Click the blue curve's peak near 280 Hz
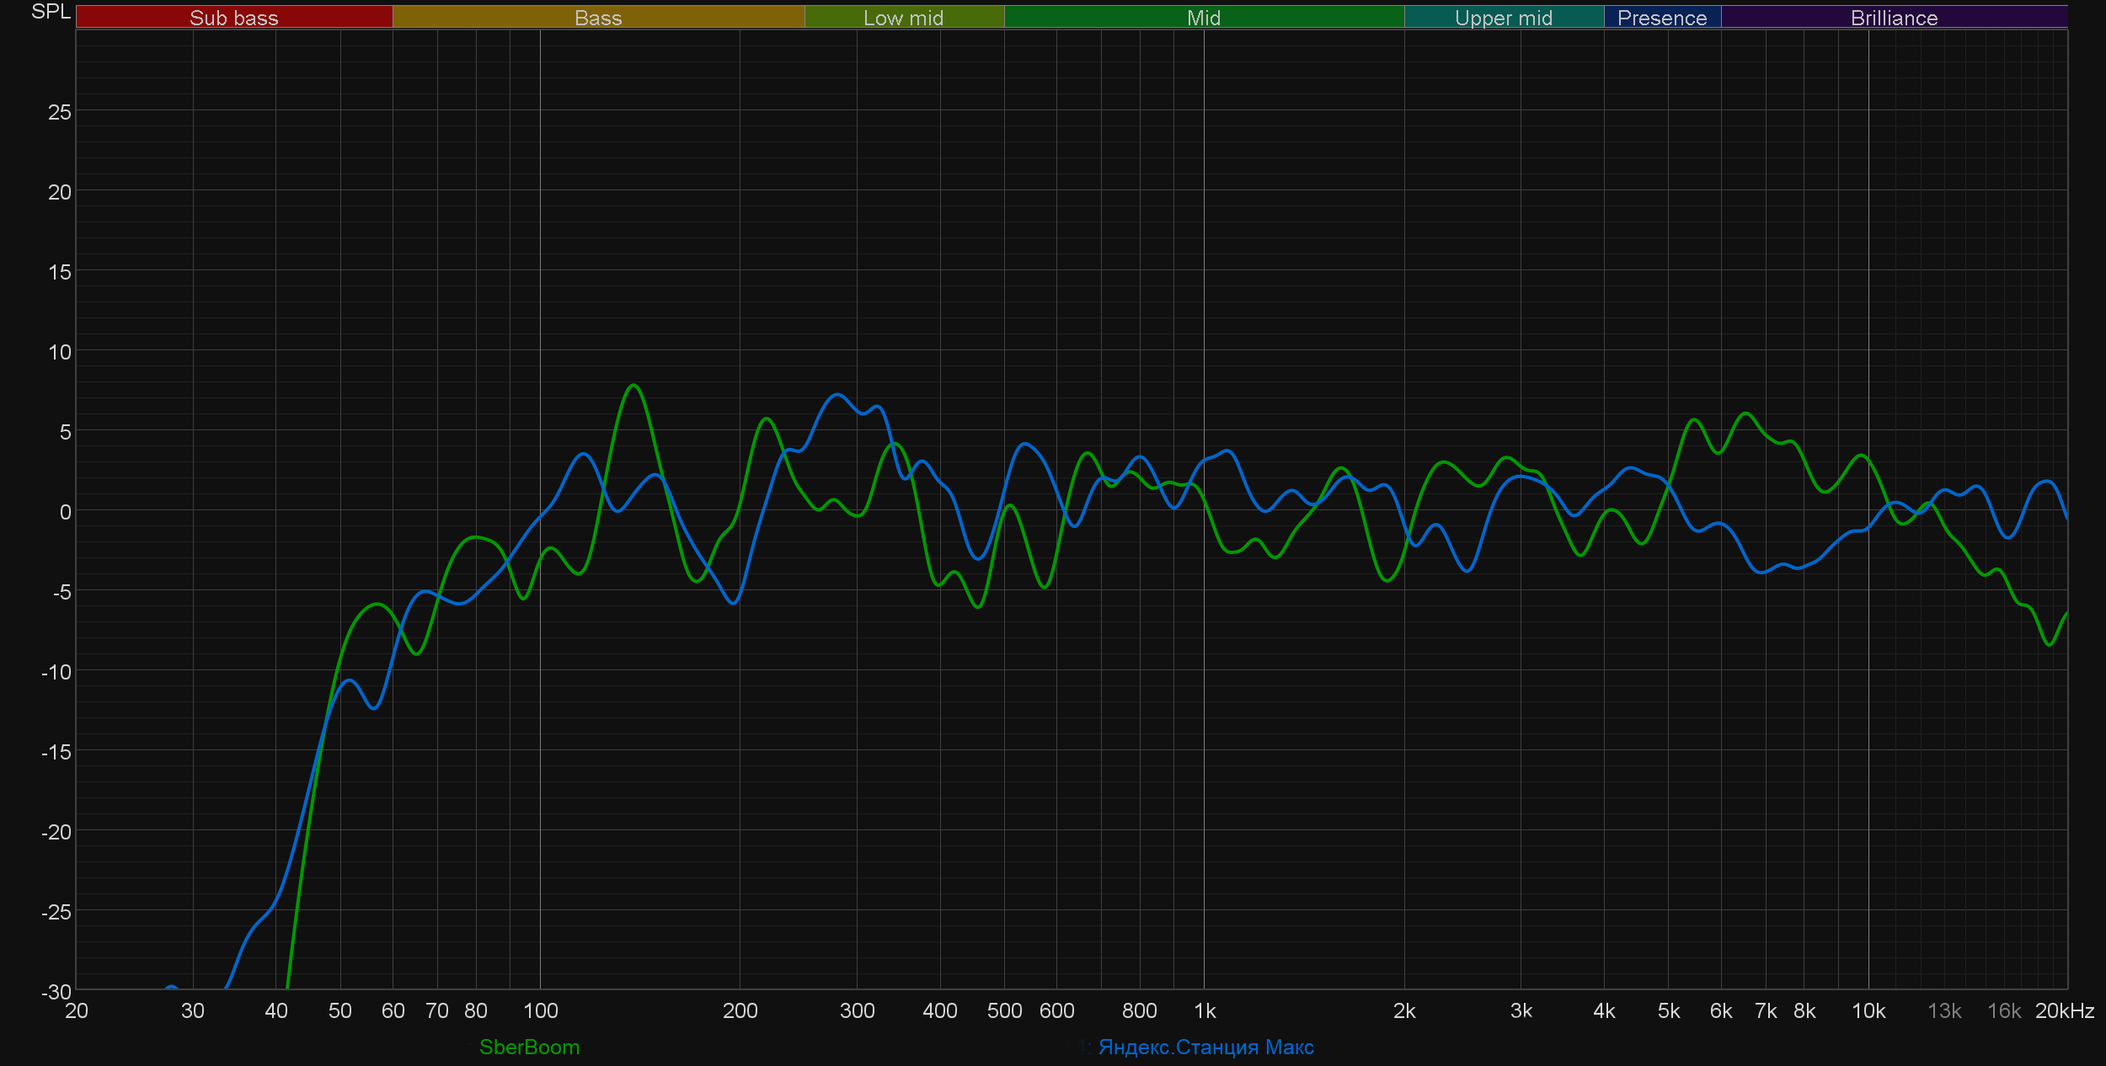This screenshot has height=1066, width=2106. tap(837, 394)
